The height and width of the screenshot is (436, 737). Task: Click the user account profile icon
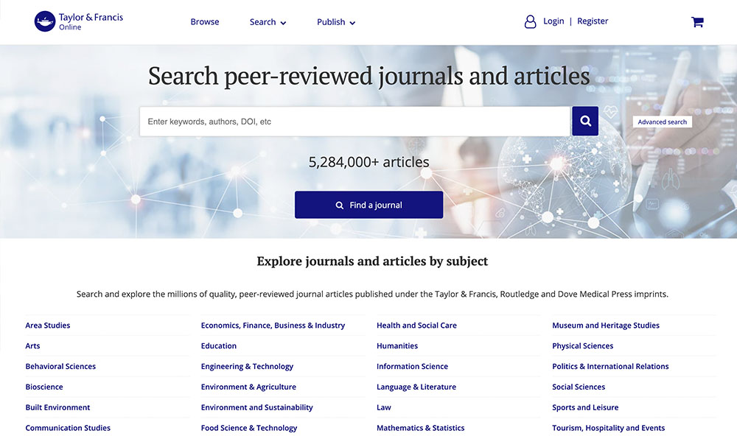[530, 22]
